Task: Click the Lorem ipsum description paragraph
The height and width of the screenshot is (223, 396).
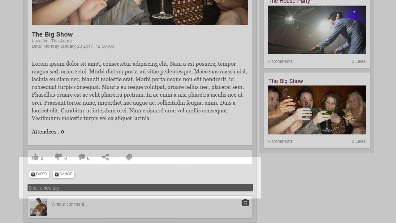Action: pos(139,91)
